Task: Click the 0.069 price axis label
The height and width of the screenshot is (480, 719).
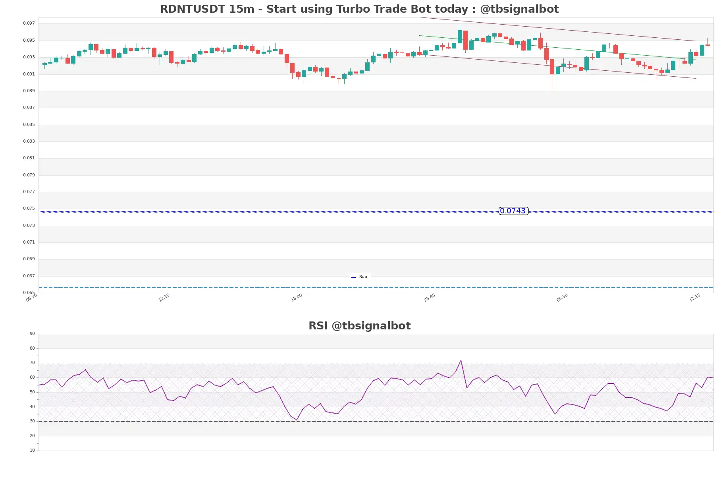Action: tap(29, 259)
